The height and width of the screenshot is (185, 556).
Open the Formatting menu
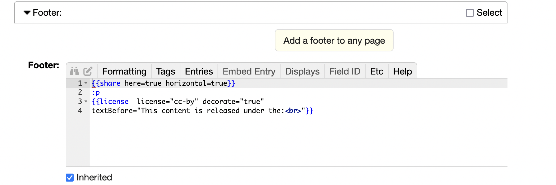coord(124,71)
